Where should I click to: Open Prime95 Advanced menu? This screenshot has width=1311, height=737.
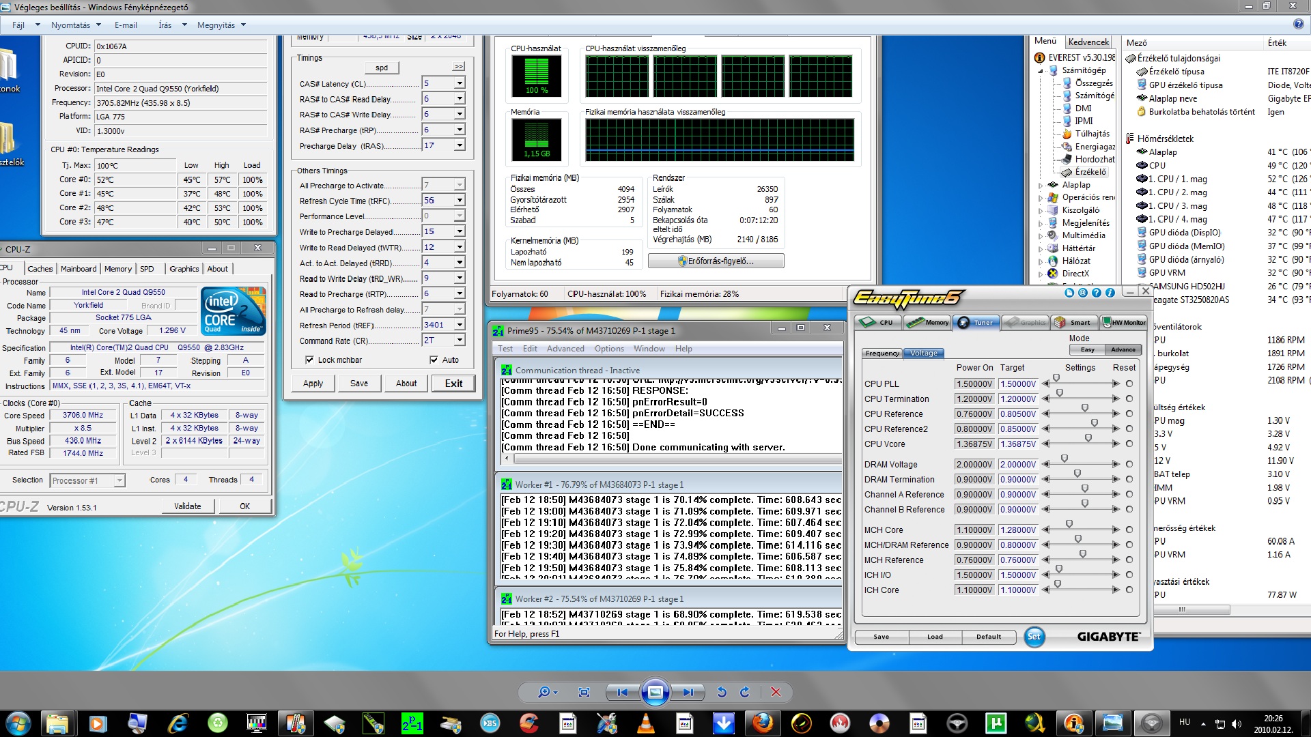(565, 349)
